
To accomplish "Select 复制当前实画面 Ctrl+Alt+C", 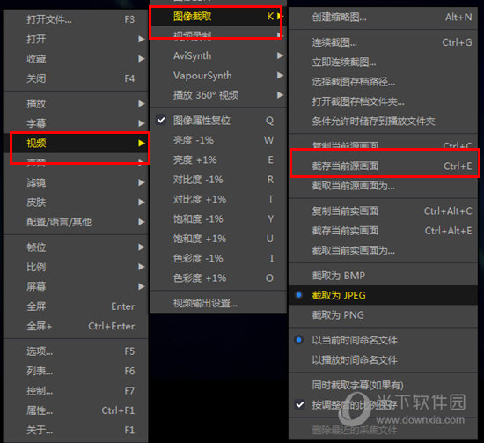I will pos(383,211).
